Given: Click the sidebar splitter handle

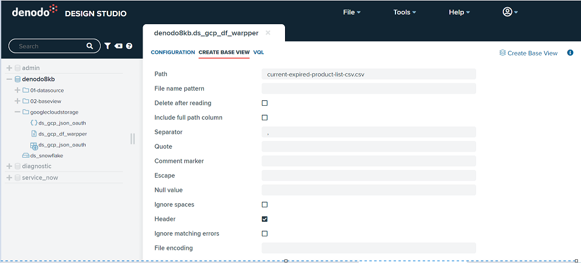Looking at the screenshot, I should pos(133,139).
